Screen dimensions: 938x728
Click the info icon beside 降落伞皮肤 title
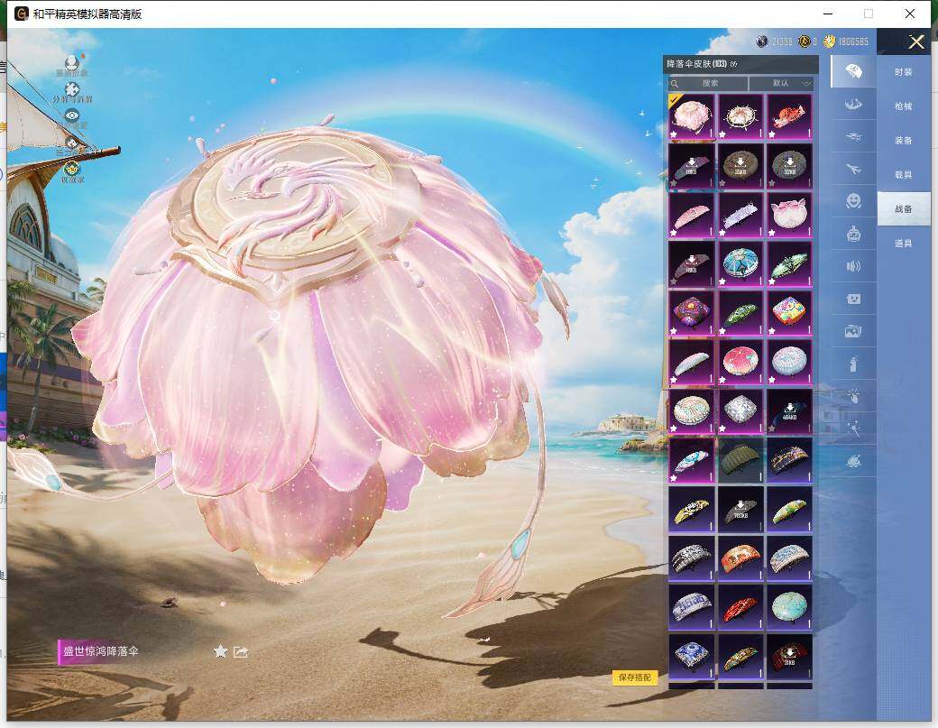pyautogui.click(x=734, y=64)
